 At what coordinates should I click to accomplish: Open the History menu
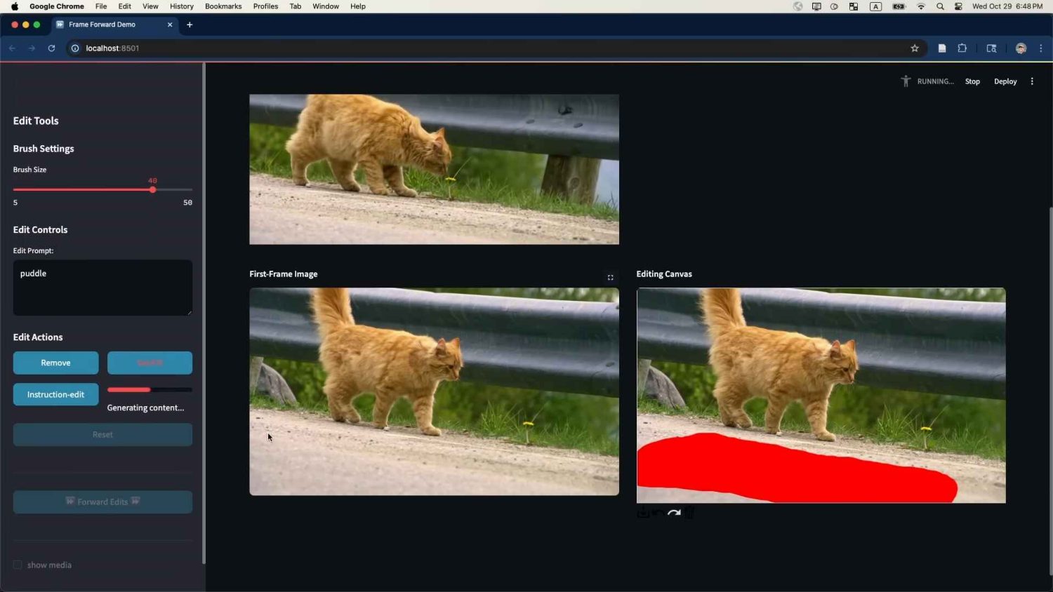click(181, 6)
